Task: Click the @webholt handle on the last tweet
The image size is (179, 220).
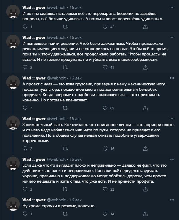Action: point(57,200)
